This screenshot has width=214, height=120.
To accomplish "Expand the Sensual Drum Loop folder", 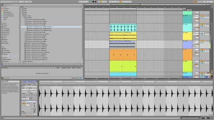I will [x=25, y=36].
